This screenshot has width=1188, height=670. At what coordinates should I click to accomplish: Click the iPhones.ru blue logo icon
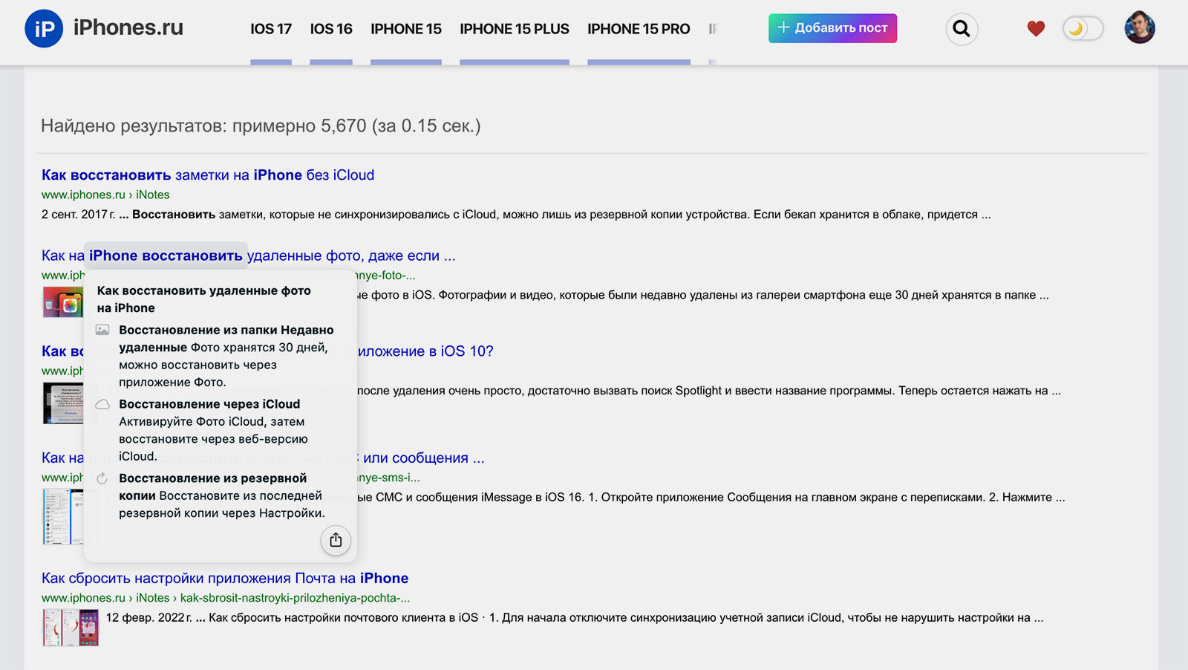coord(44,29)
